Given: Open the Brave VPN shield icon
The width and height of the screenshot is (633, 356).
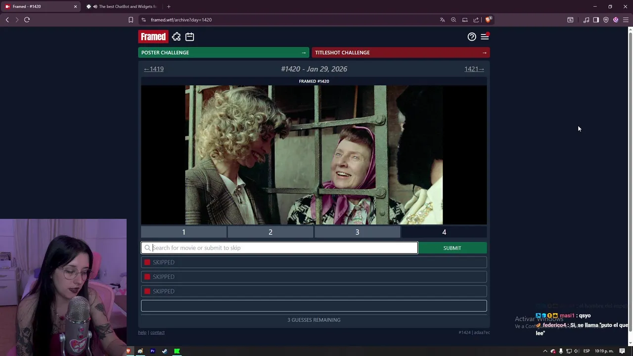Looking at the screenshot, I should point(606,20).
